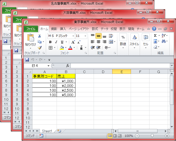Click the Format Painter brush icon
Image resolution: width=176 pixels, height=141 pixels.
point(39,47)
